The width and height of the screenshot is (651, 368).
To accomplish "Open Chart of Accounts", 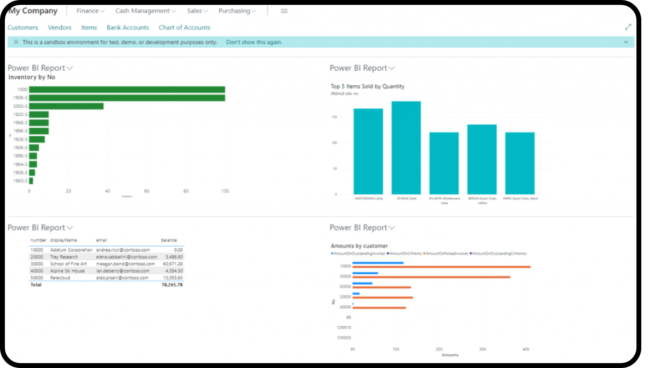I will (184, 27).
